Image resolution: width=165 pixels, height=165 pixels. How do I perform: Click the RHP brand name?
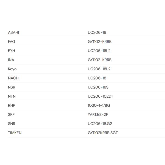pos(12,105)
